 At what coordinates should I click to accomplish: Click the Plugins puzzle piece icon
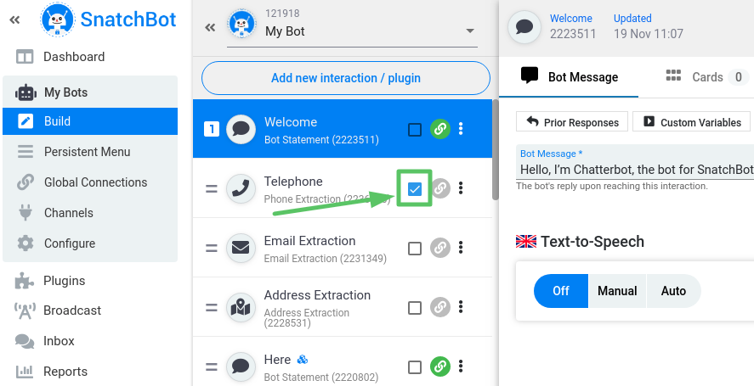coord(25,280)
